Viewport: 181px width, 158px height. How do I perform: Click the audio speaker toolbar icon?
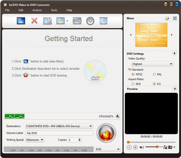pos(90,21)
